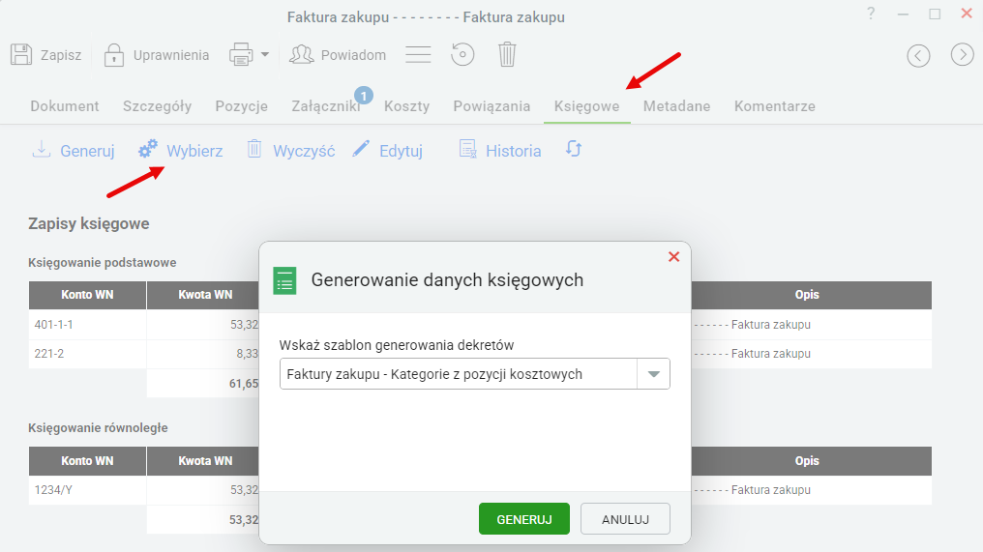983x552 pixels.
Task: Expand the printer dropdown arrow
Action: (x=265, y=54)
